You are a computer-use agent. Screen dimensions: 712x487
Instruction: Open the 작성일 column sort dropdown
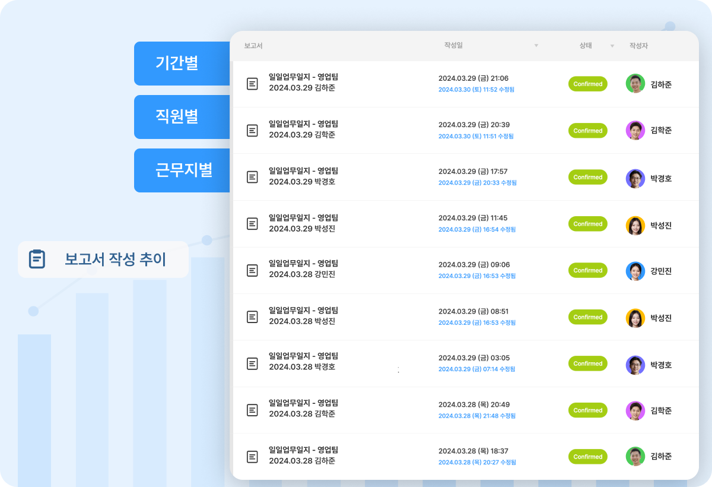tap(536, 45)
